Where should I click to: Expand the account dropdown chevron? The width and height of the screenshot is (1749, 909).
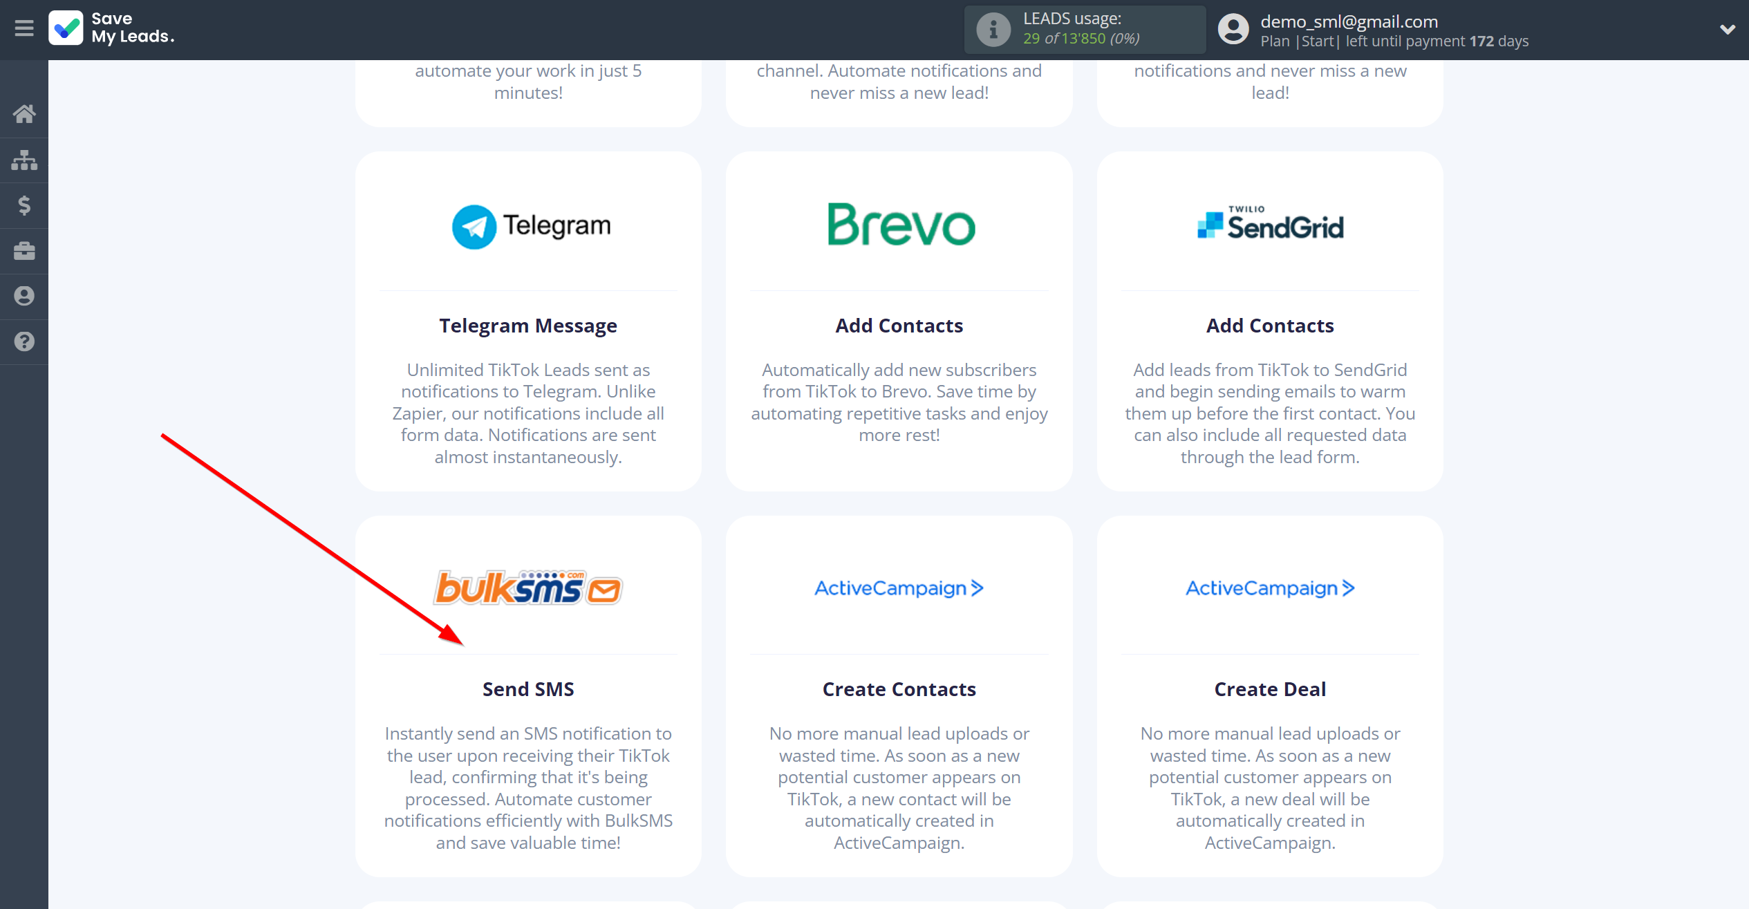(x=1728, y=29)
